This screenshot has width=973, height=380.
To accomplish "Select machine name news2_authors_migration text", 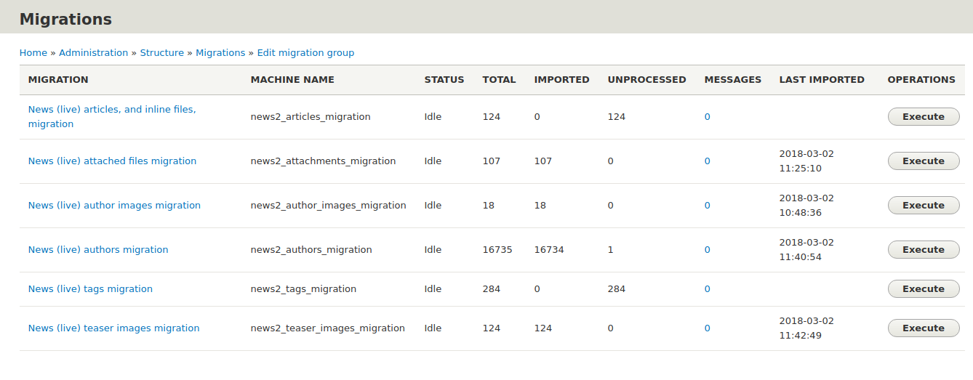I will click(311, 250).
